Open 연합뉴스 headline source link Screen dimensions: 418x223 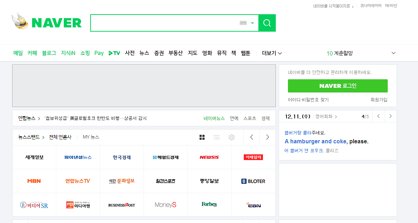point(29,118)
